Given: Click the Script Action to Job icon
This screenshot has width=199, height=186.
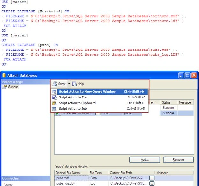Looking at the screenshot, I should click(55, 109).
